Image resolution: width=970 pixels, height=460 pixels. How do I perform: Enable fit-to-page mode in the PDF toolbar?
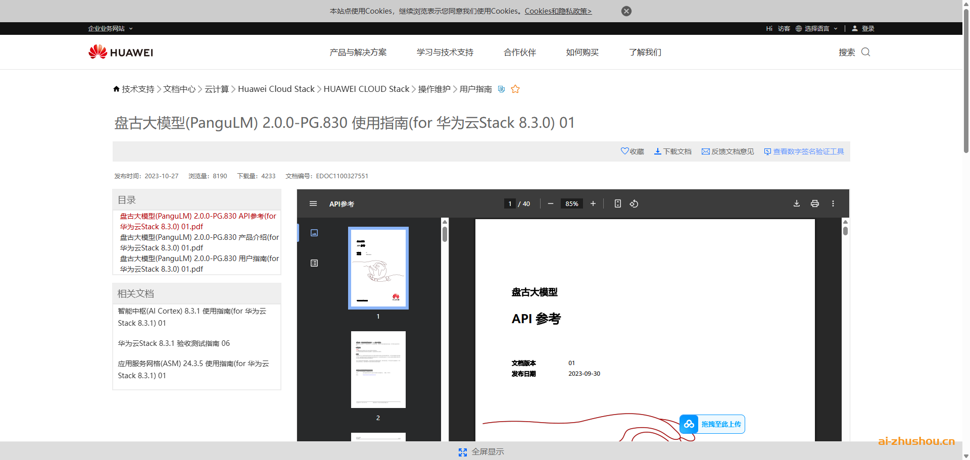(617, 203)
